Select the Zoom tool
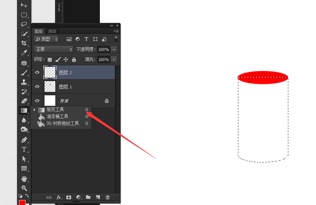 point(24,188)
